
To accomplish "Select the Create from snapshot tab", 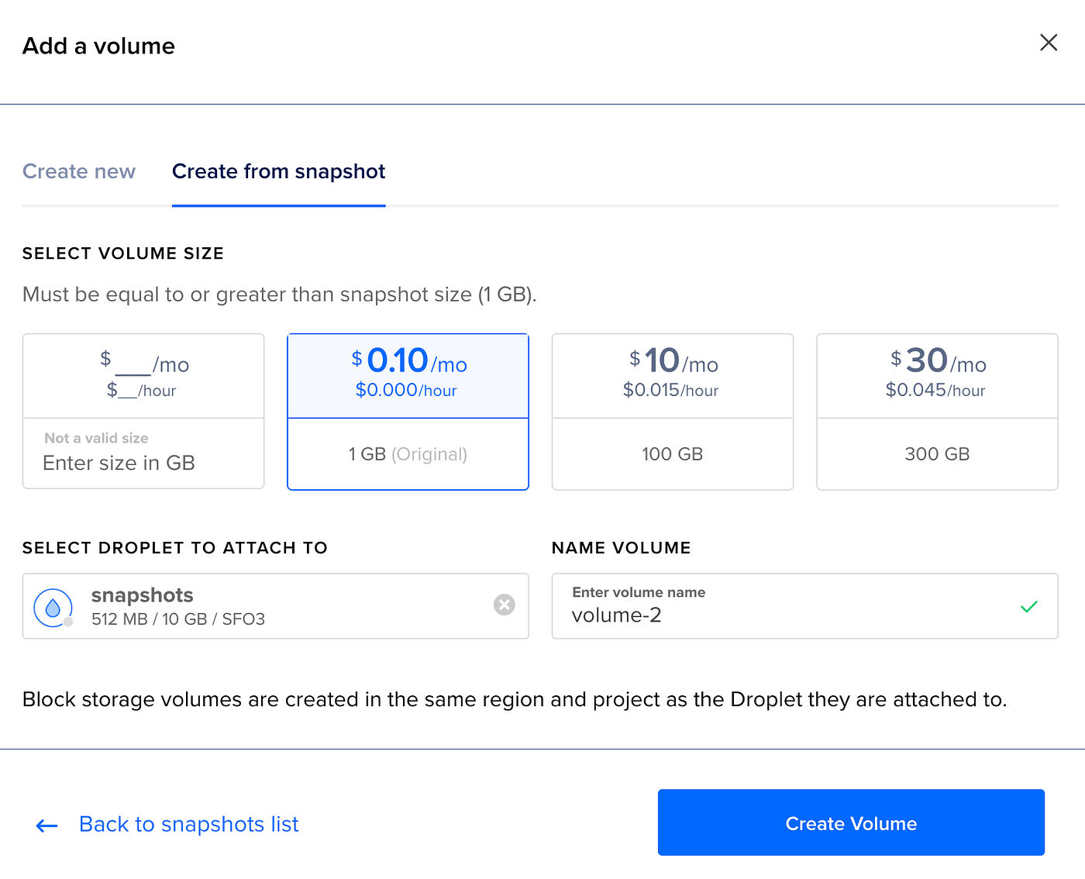I will tap(278, 171).
